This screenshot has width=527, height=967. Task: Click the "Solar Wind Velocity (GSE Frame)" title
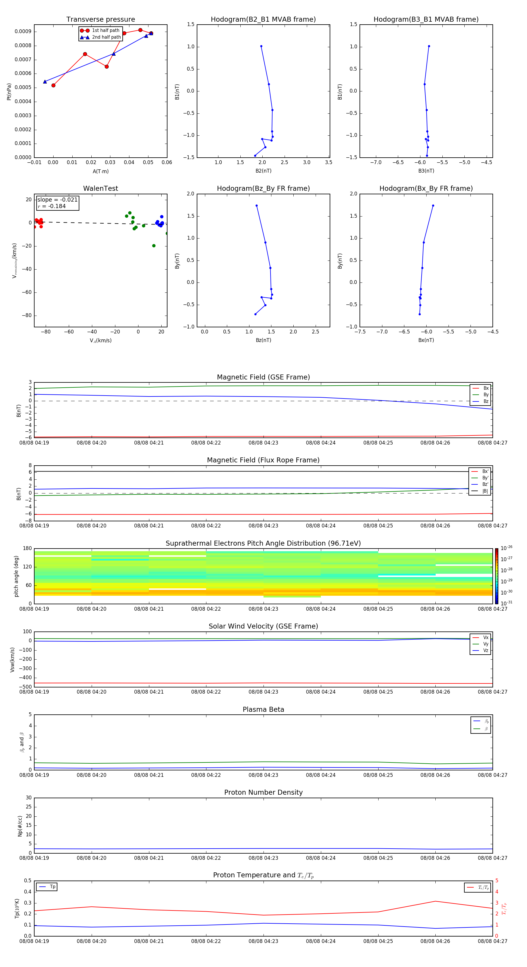(263, 626)
